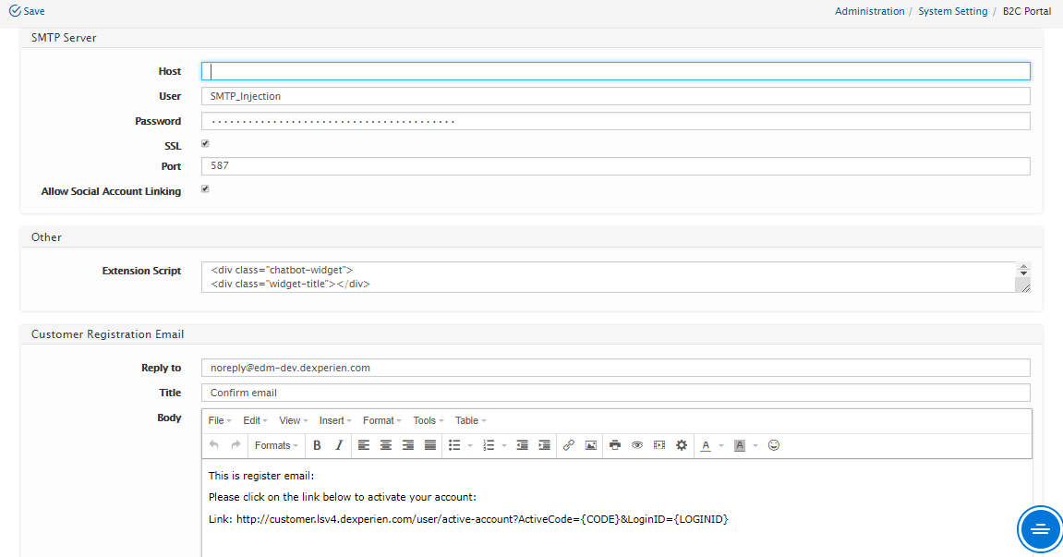Open the preview eye icon
The height and width of the screenshot is (557, 1063).
pos(637,445)
